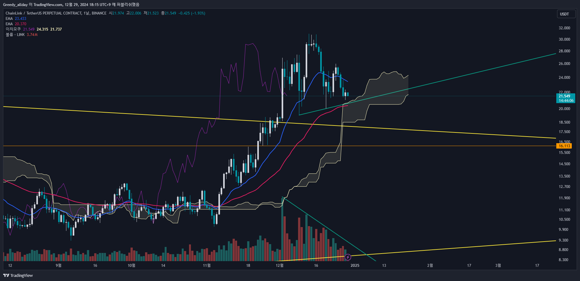Click the 9.900 price axis label
Image resolution: width=580 pixels, height=281 pixels.
(564, 230)
